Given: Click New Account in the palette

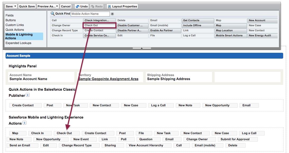Looking at the screenshot, I should pos(263,20).
